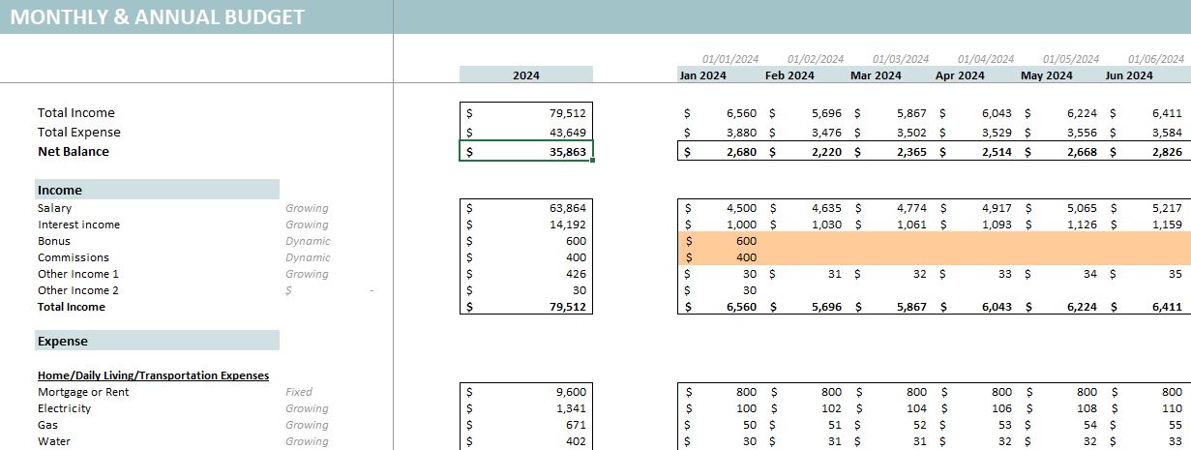
Task: Select Salary June value 5,217
Action: click(x=1148, y=208)
